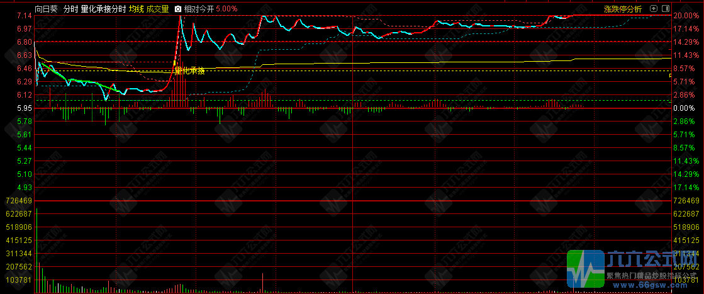Click the 5.00% value next to 相对今开
The image size is (704, 294).
[226, 9]
